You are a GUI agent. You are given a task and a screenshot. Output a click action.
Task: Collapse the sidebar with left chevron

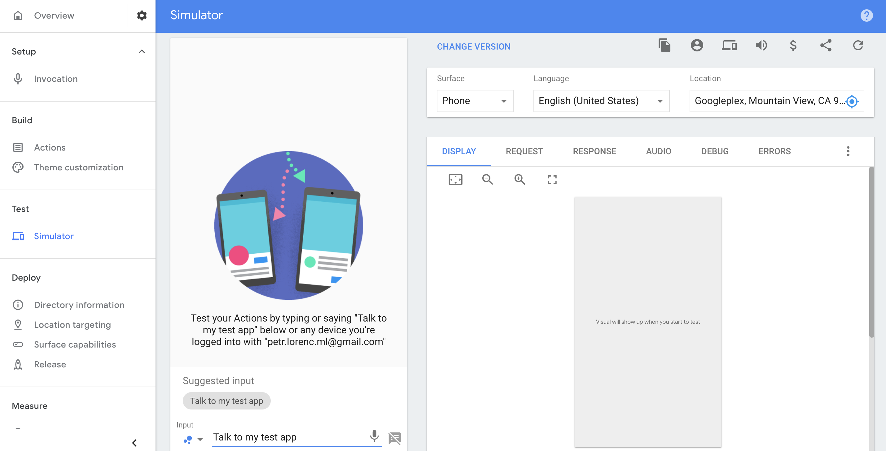click(134, 443)
